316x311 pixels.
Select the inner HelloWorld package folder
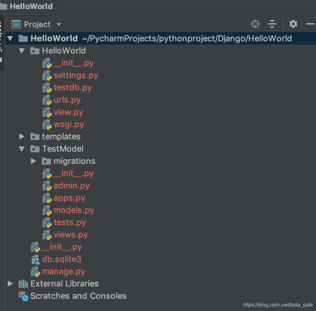pyautogui.click(x=64, y=51)
